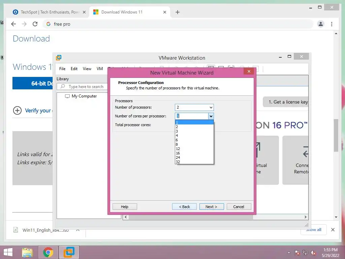Switch to Chrome via taskbar icon
Screen dimensions: 345x259
48,252
